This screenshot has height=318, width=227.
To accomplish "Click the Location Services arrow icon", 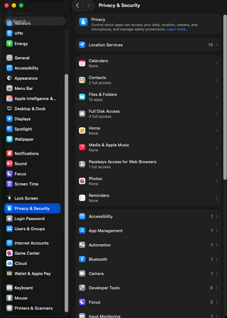I will [x=82, y=45].
